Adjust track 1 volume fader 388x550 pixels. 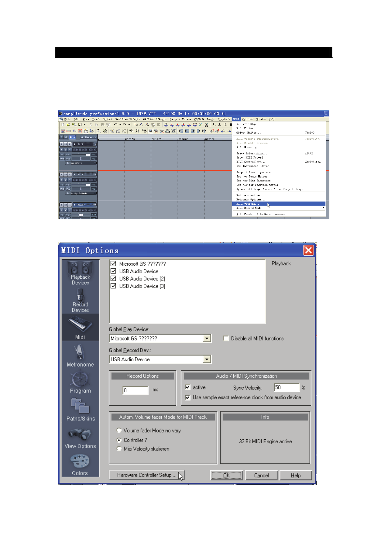(88, 155)
